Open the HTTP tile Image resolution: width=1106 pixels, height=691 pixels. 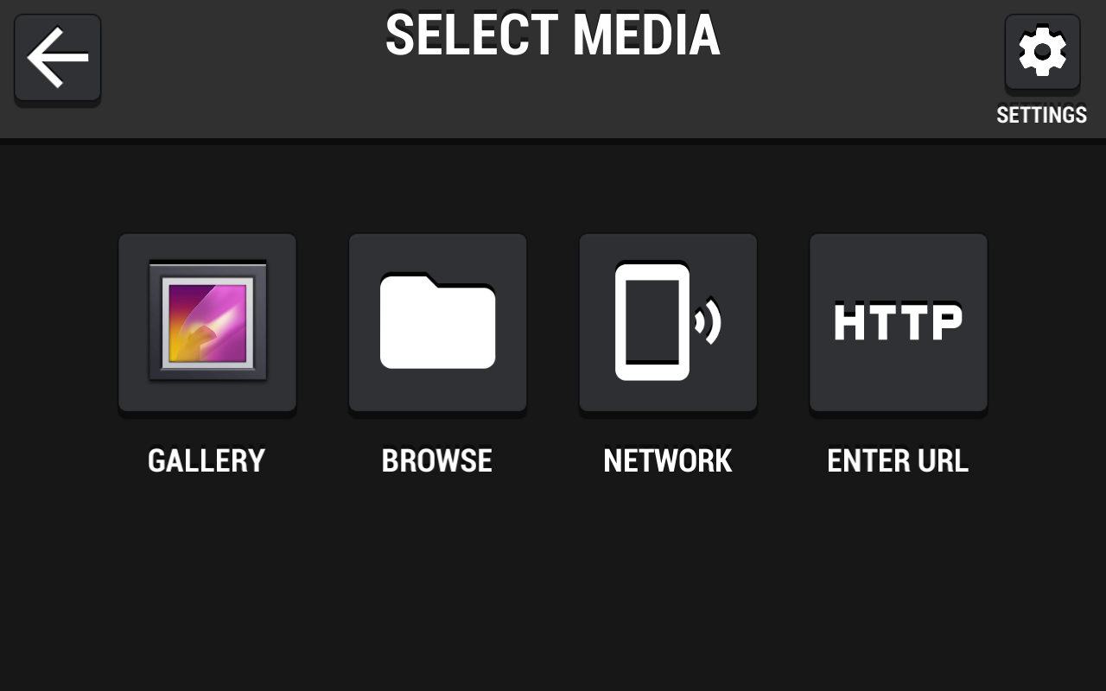coord(899,323)
